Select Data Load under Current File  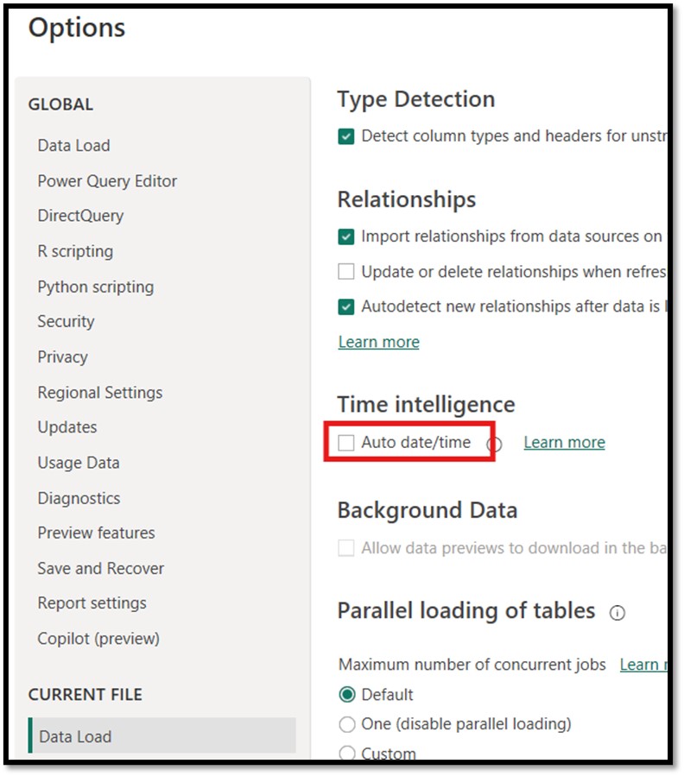click(75, 737)
